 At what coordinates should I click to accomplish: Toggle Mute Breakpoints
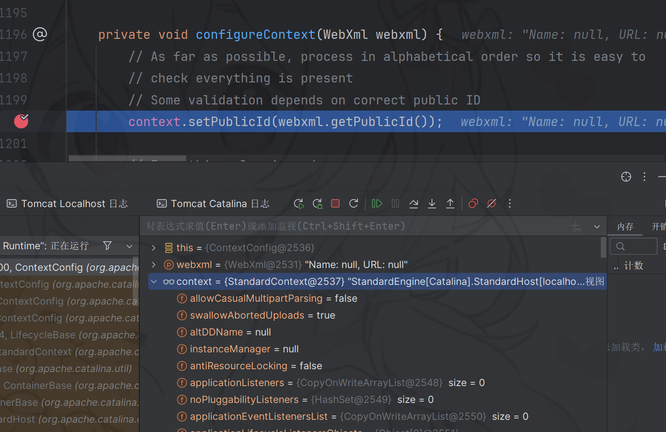492,203
